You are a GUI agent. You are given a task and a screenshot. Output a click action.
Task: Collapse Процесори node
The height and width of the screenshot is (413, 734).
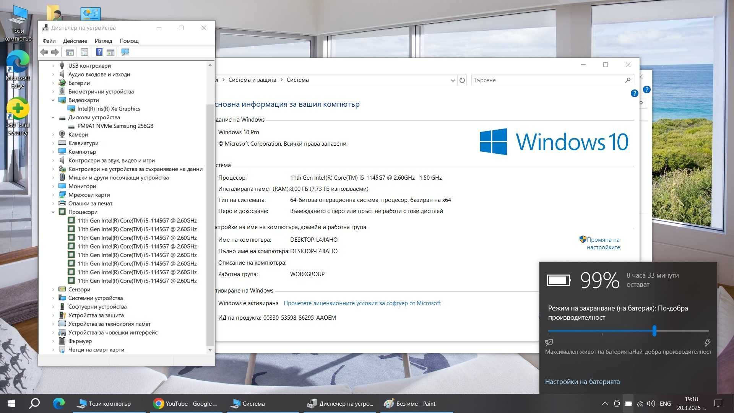tap(53, 212)
